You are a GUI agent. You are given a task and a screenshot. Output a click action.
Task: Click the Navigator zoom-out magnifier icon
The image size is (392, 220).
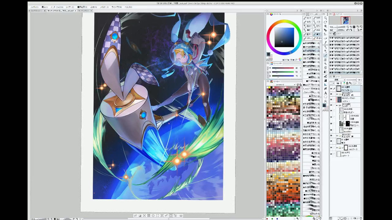click(x=348, y=27)
